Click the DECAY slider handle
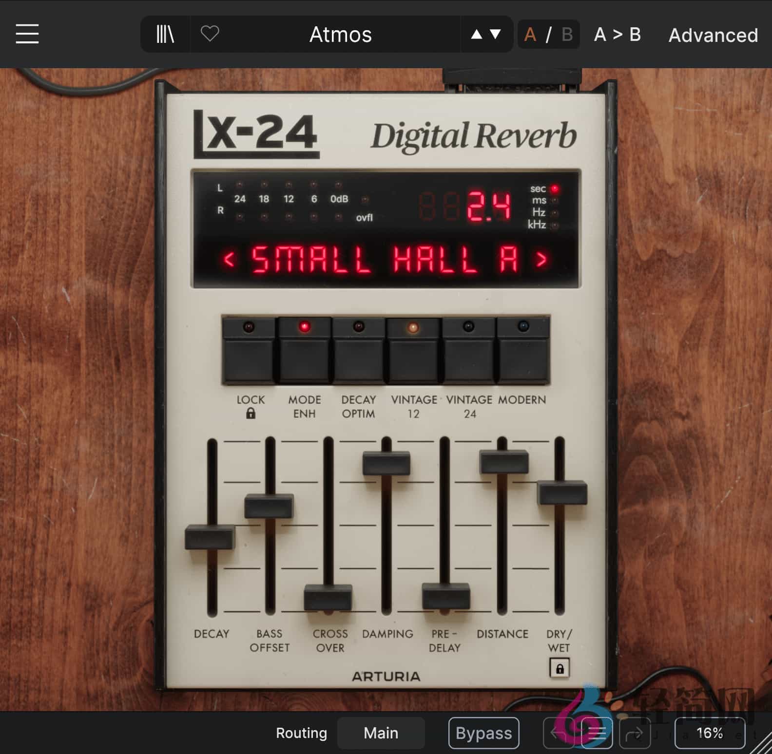Viewport: 772px width, 754px height. click(x=210, y=537)
